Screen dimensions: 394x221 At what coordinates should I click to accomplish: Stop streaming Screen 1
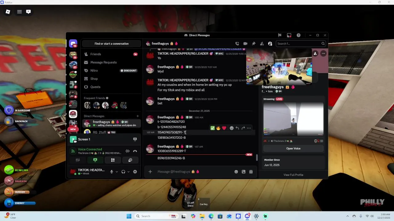[135, 139]
